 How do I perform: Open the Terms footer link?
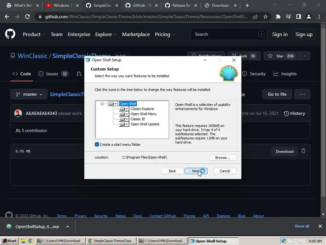62,216
